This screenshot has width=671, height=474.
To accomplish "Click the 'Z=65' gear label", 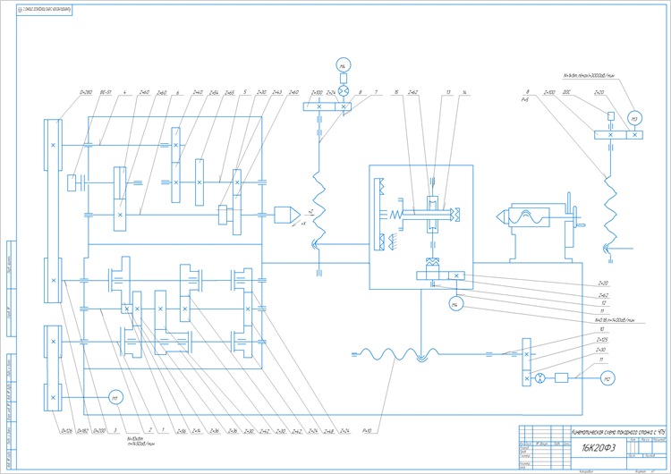I will pos(230,92).
